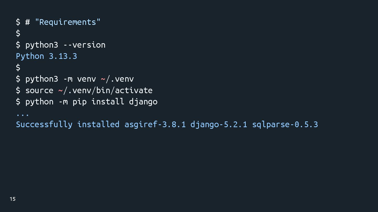Click the word venv right after python3 -m
Image resolution: width=378 pixels, height=212 pixels.
pyautogui.click(x=86, y=79)
